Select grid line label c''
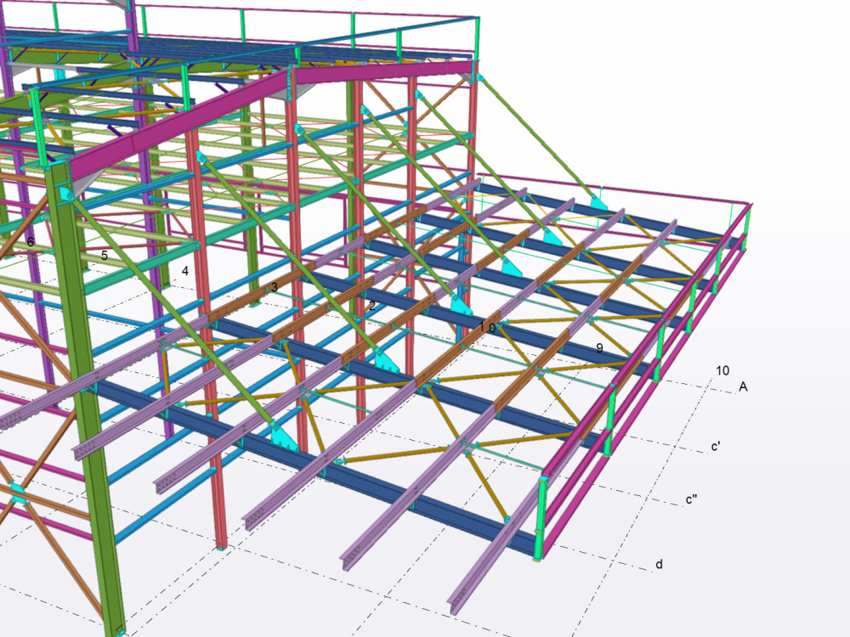Image resolution: width=850 pixels, height=637 pixels. pos(691,498)
